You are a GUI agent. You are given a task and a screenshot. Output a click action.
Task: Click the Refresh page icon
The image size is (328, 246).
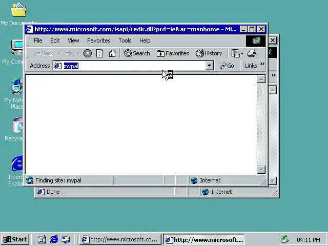[x=99, y=53]
